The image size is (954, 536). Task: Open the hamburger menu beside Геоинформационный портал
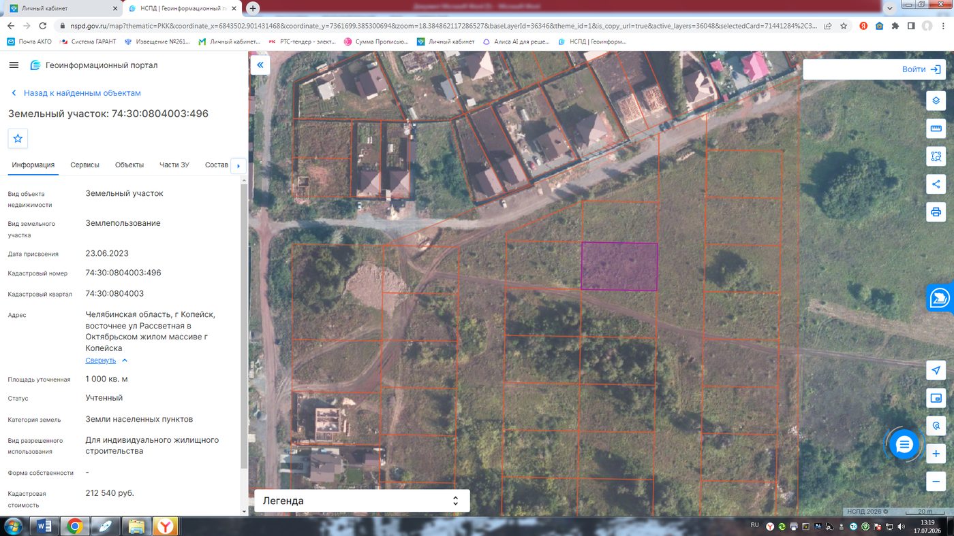(14, 65)
